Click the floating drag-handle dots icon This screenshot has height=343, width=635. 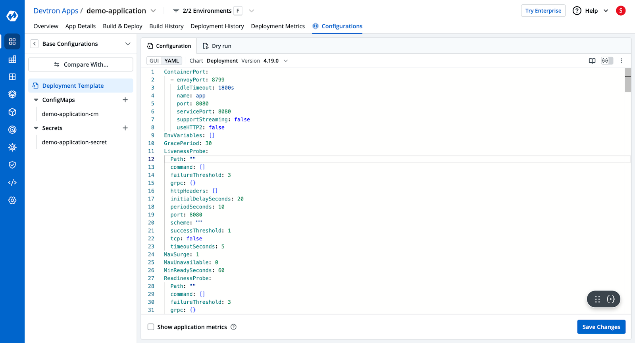[597, 299]
